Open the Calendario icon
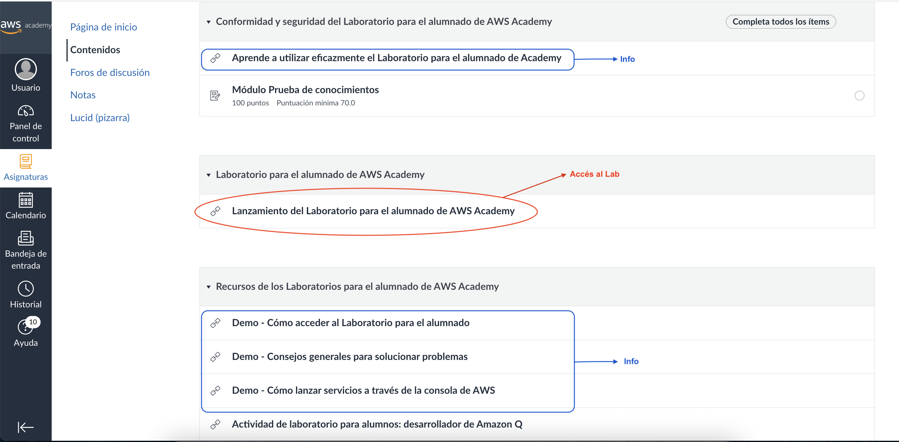The image size is (899, 442). (x=26, y=200)
